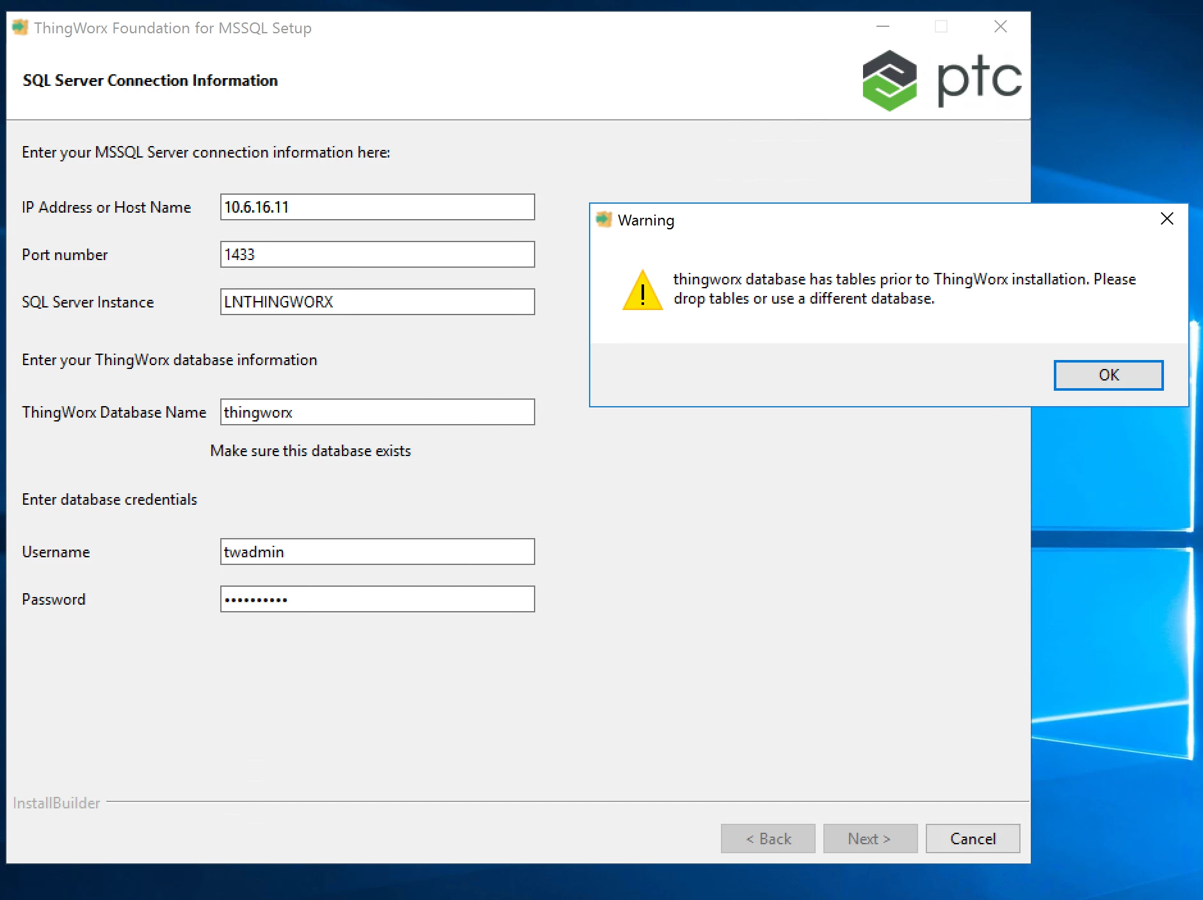The width and height of the screenshot is (1203, 900).
Task: Focus the SQL Server Instance field
Action: [377, 302]
